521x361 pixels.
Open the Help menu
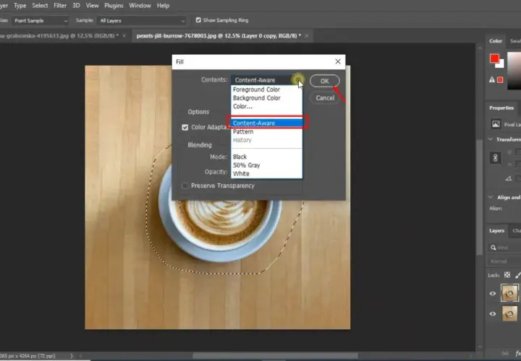163,6
